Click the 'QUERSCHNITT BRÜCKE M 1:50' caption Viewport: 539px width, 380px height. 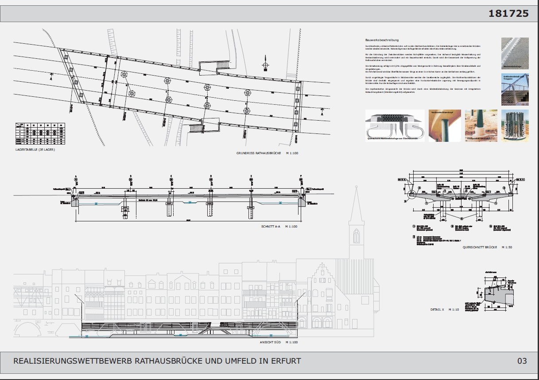click(487, 247)
